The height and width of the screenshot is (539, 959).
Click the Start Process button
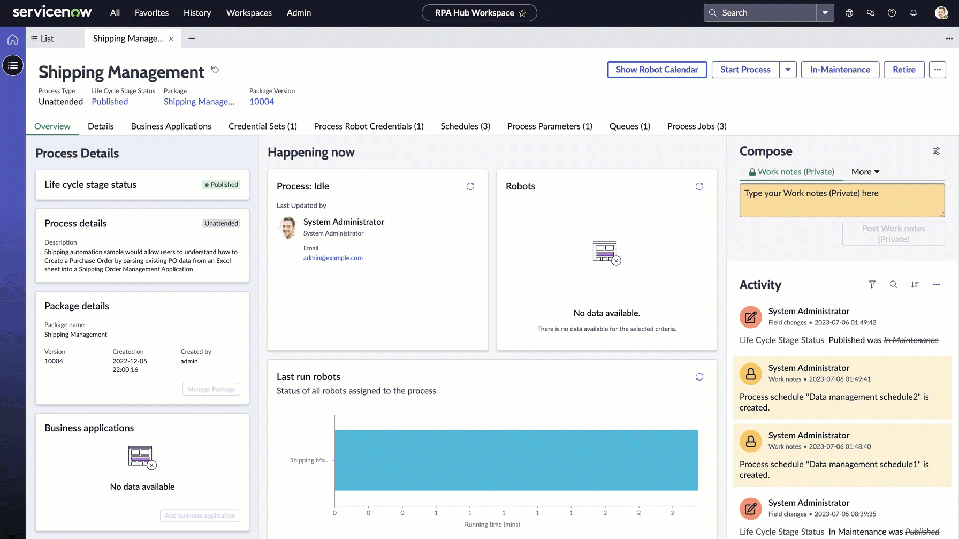tap(745, 70)
